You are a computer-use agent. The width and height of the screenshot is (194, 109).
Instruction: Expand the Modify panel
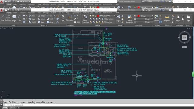(44, 25)
